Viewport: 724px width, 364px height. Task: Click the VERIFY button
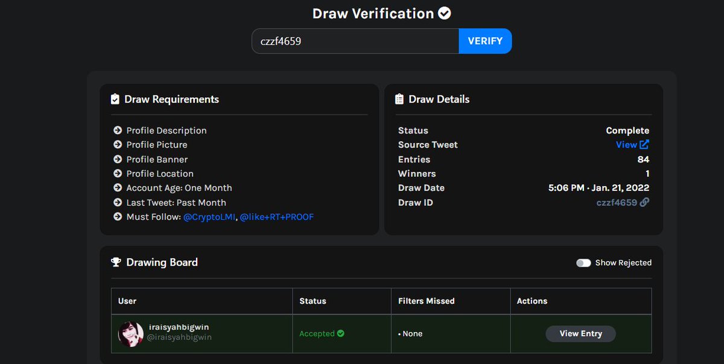tap(485, 41)
